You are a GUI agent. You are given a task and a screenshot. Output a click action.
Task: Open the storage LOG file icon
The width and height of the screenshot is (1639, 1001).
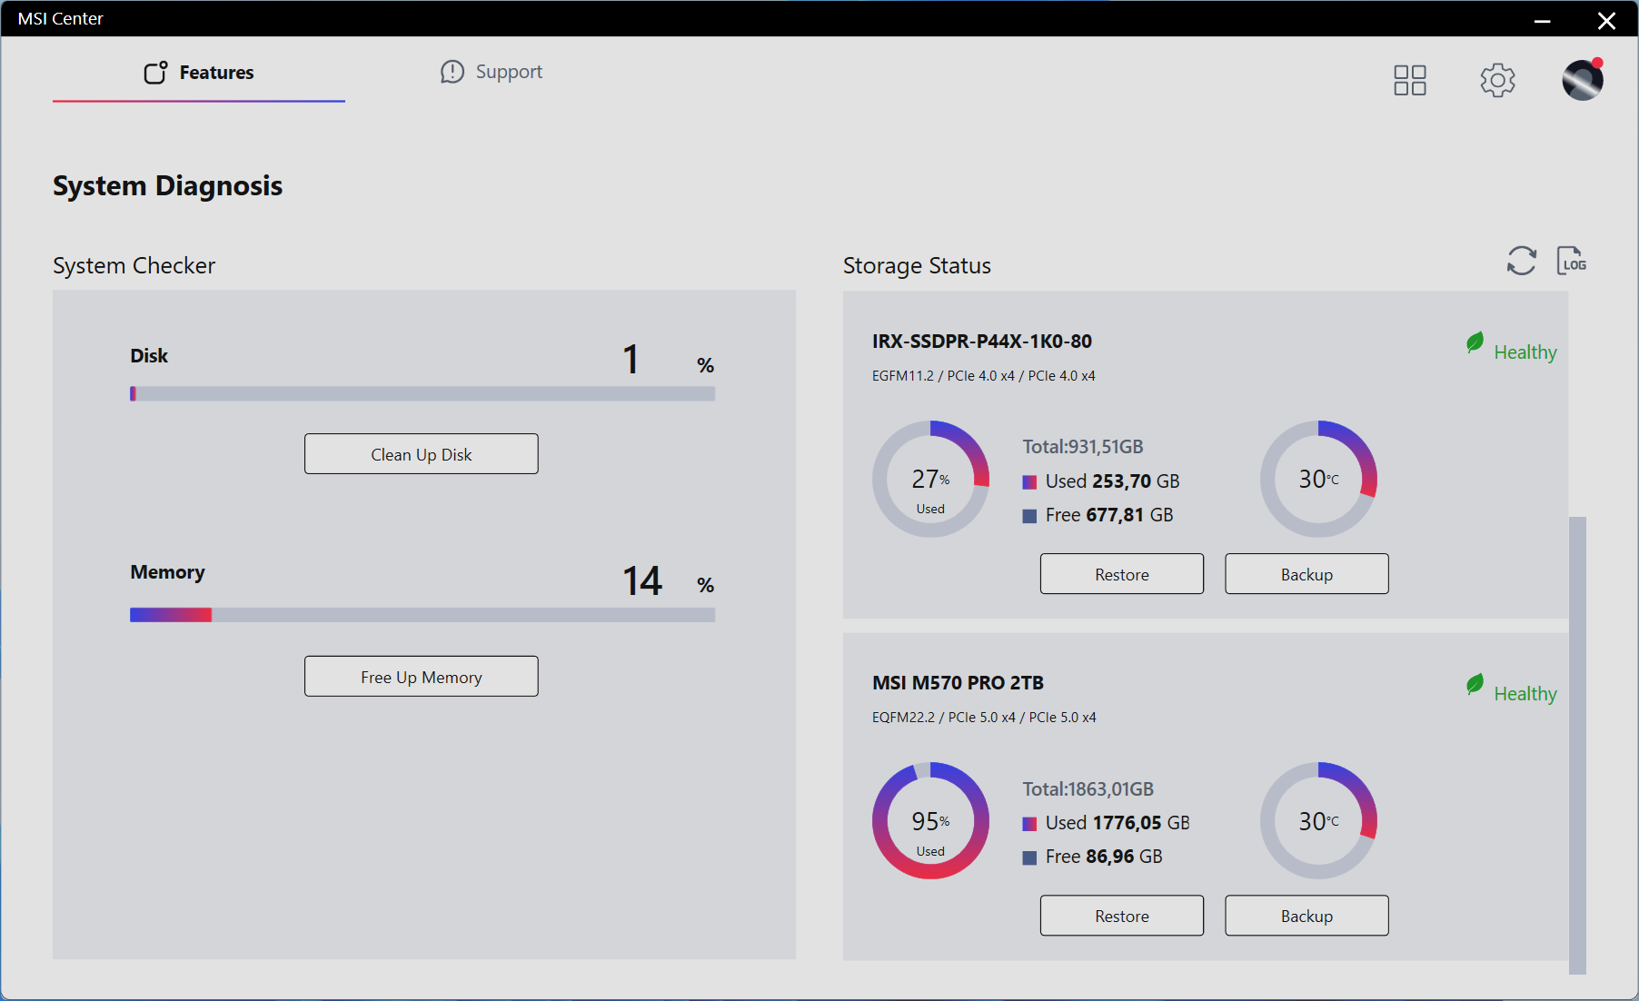(x=1571, y=261)
